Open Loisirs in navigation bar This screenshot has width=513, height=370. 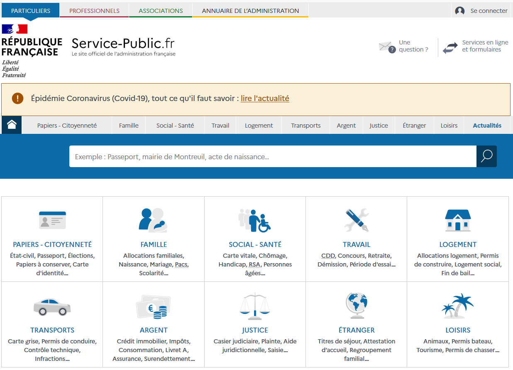[449, 125]
